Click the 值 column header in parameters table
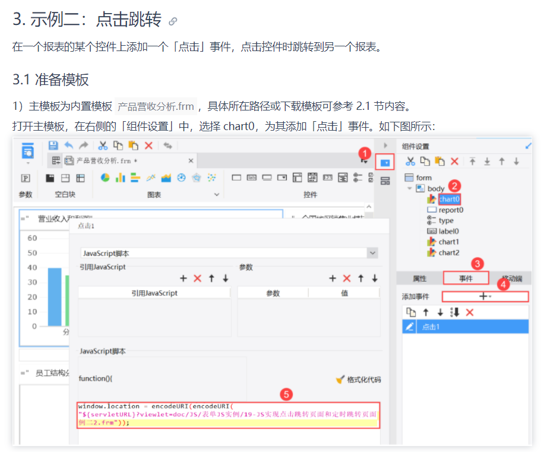The height and width of the screenshot is (452, 560). point(344,293)
